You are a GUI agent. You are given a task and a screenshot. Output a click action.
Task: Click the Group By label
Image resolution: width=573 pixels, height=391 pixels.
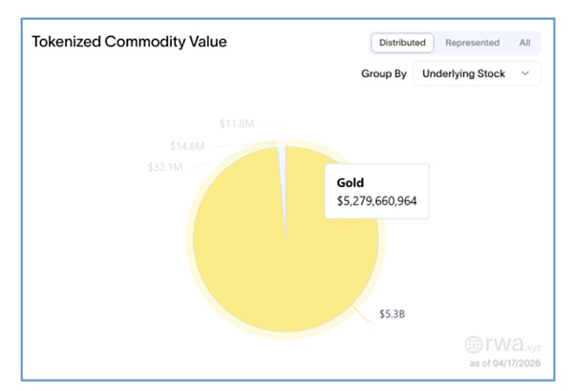tap(382, 73)
